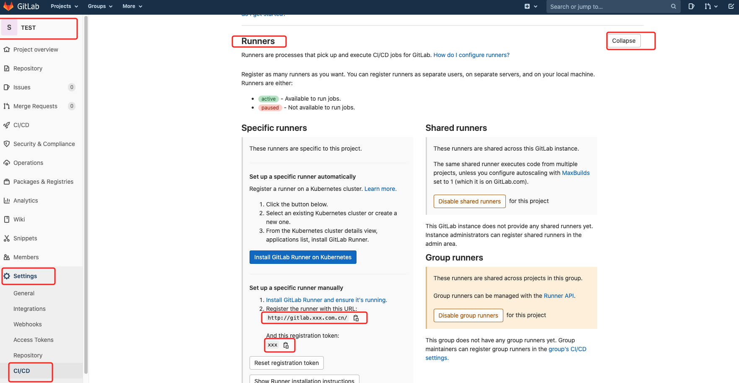Click Disable shared runners button
Screen dimensions: 739x383
(x=469, y=201)
